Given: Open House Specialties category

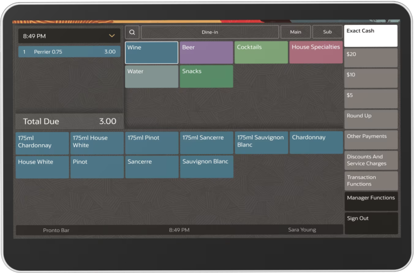Looking at the screenshot, I should tap(316, 53).
